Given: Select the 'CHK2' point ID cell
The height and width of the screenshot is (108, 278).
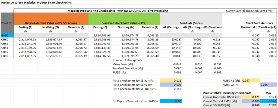Looking at the screenshot, I should click(7, 43).
